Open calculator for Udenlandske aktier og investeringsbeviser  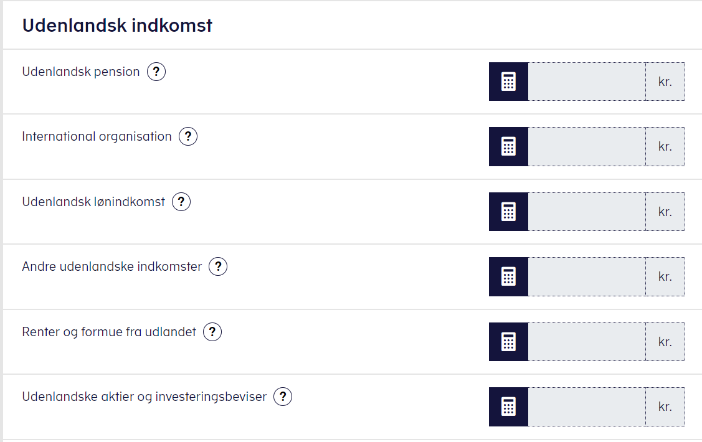pos(508,407)
